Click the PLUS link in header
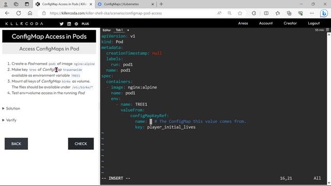Screen dimensions: 331x186 pos(85,24)
